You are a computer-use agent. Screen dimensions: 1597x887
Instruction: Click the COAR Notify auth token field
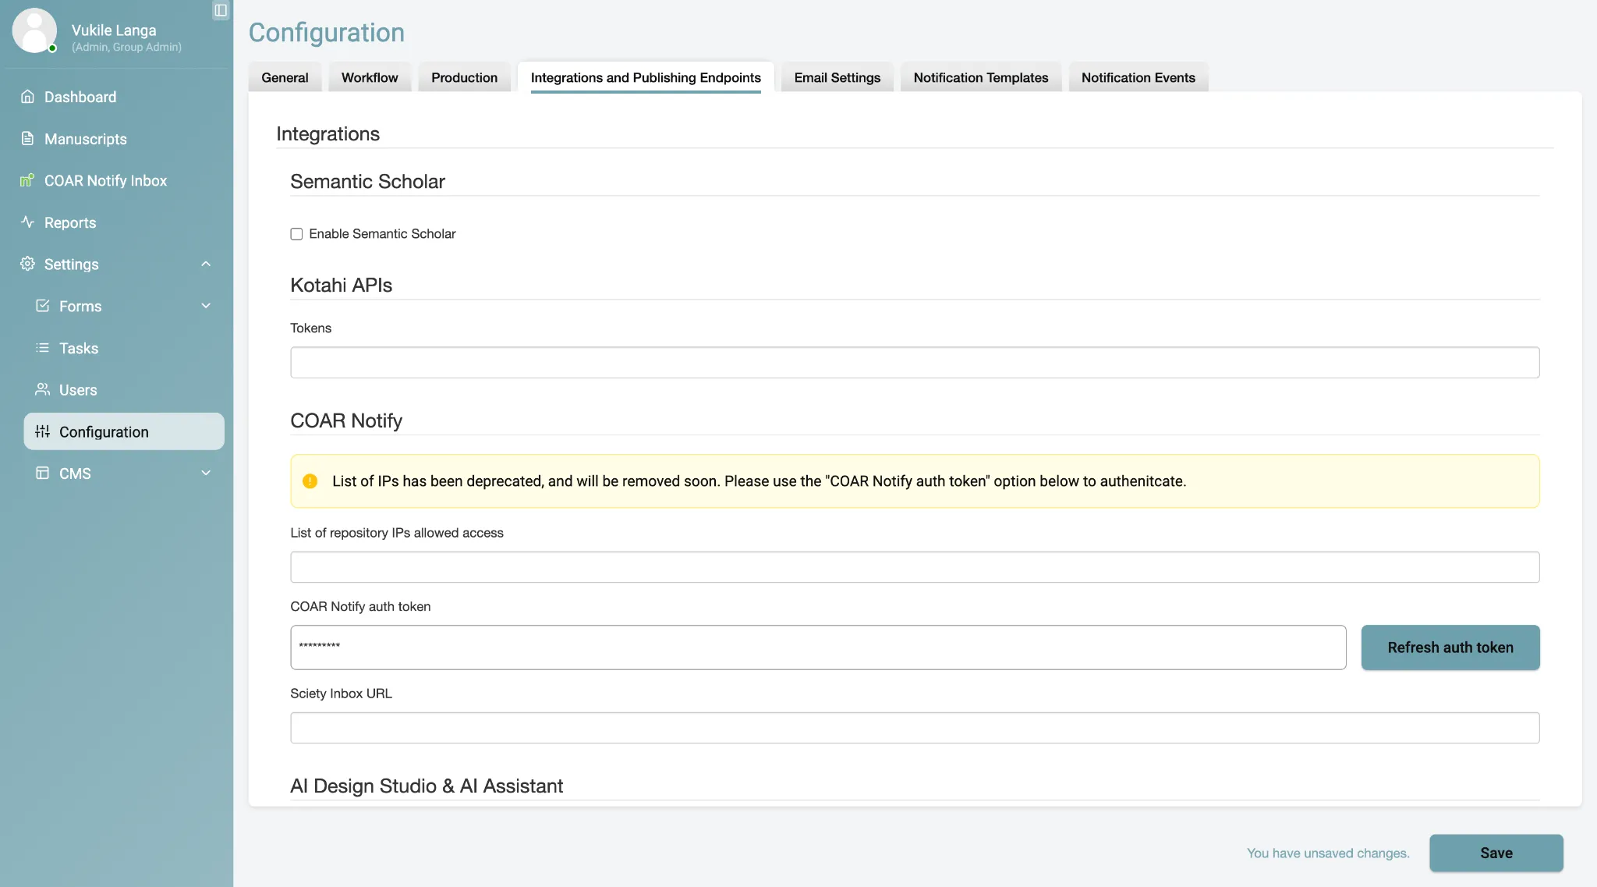click(818, 648)
